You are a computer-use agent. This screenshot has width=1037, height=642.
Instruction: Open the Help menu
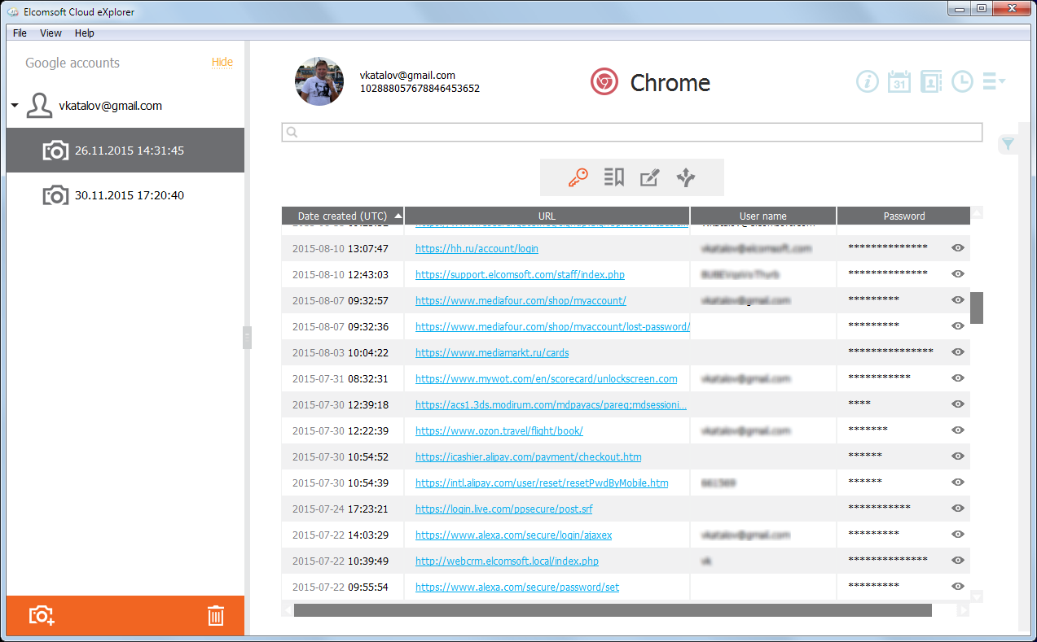point(85,33)
